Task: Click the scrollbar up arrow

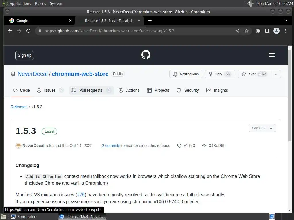Action: [290, 48]
